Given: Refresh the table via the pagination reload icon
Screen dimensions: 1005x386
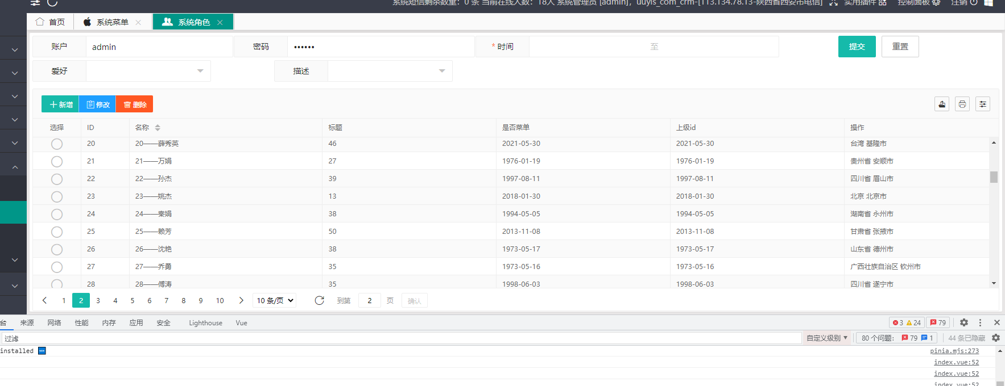Looking at the screenshot, I should pos(320,300).
